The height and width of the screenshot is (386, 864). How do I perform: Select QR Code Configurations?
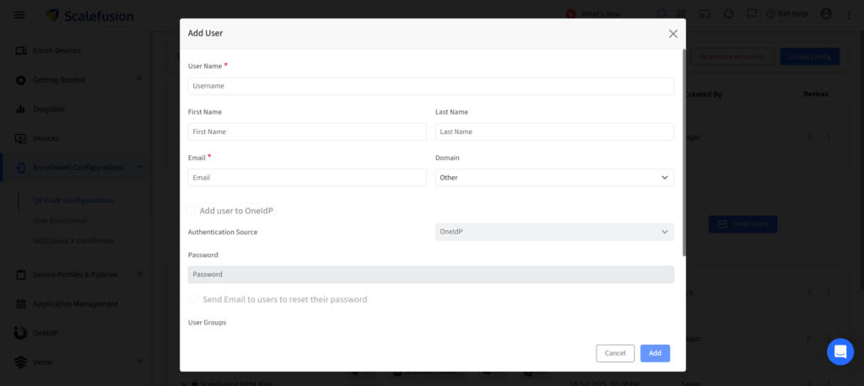[x=73, y=201]
